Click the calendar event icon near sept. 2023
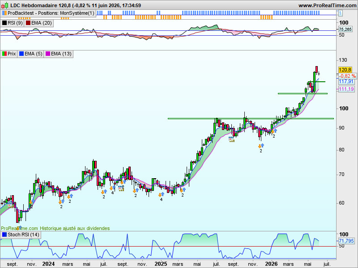The height and width of the screenshot is (268, 358). coord(10,205)
